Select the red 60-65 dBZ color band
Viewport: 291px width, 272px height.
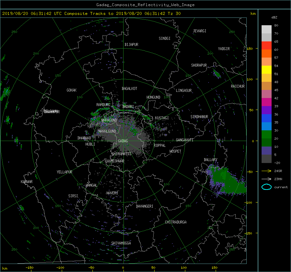266,45
